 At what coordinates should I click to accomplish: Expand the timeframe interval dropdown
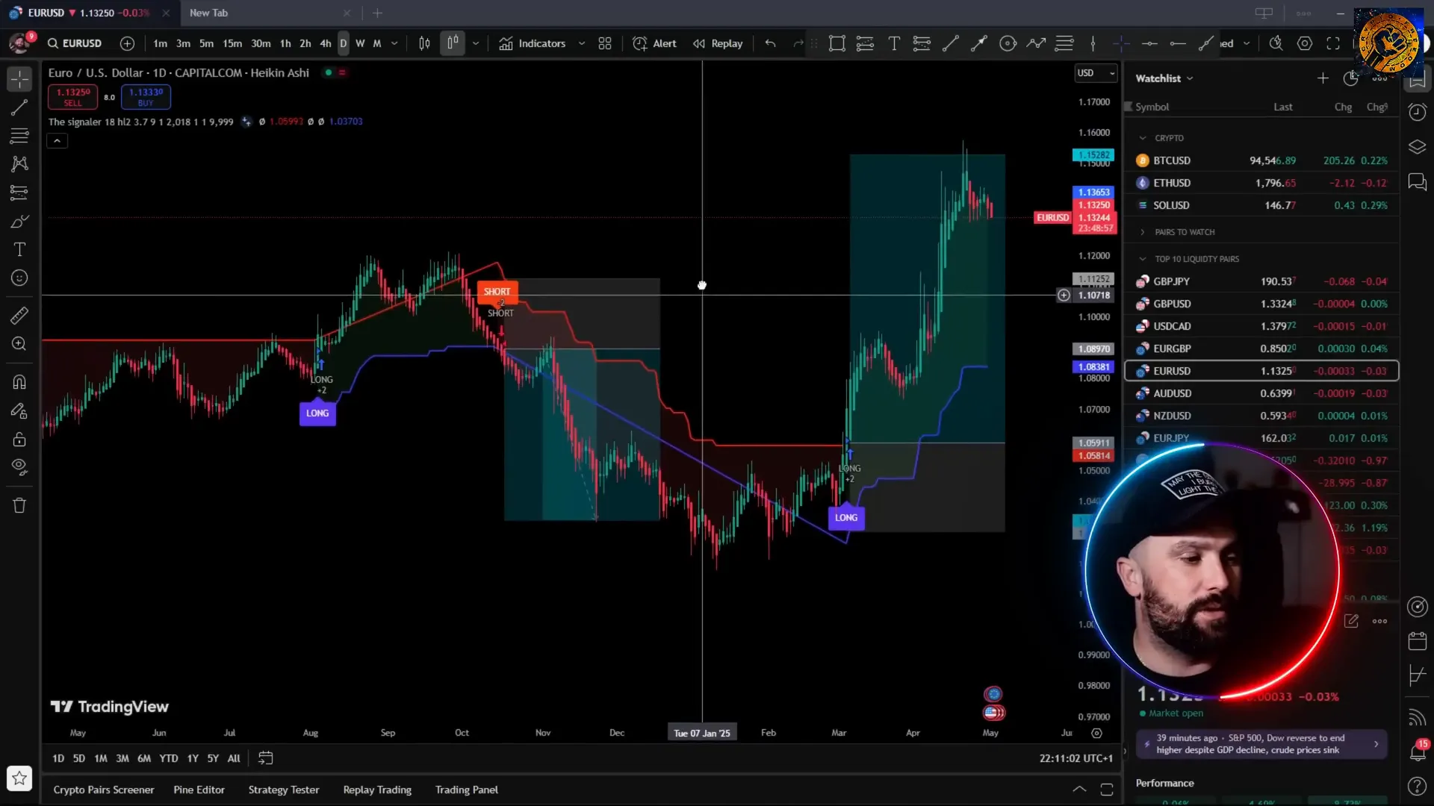click(x=394, y=43)
